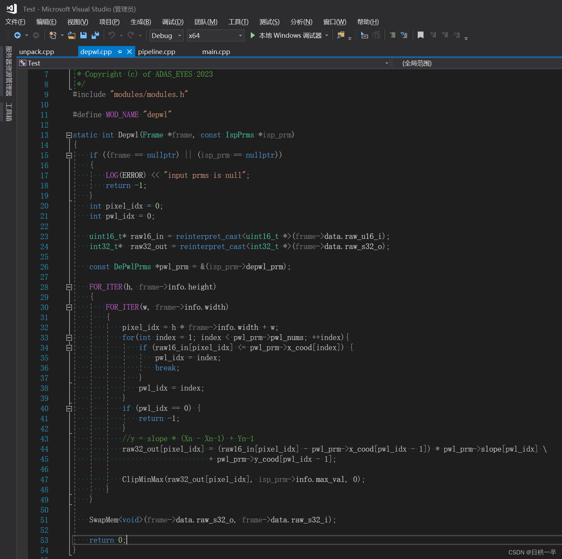562x559 pixels.
Task: Open the x64 platform dropdown
Action: (240, 36)
